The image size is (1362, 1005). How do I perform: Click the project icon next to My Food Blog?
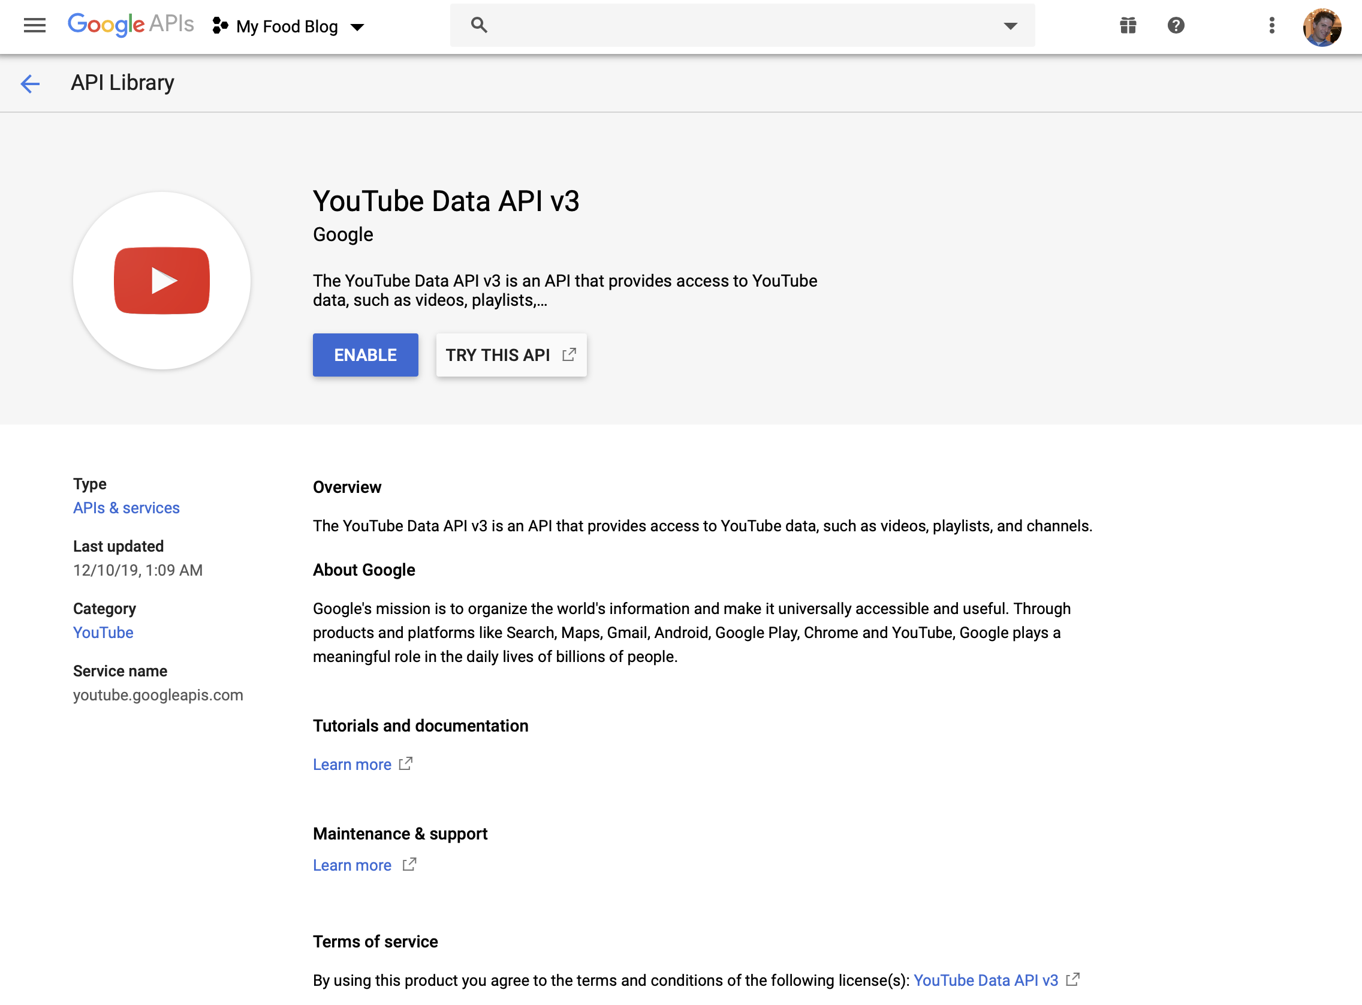tap(219, 26)
